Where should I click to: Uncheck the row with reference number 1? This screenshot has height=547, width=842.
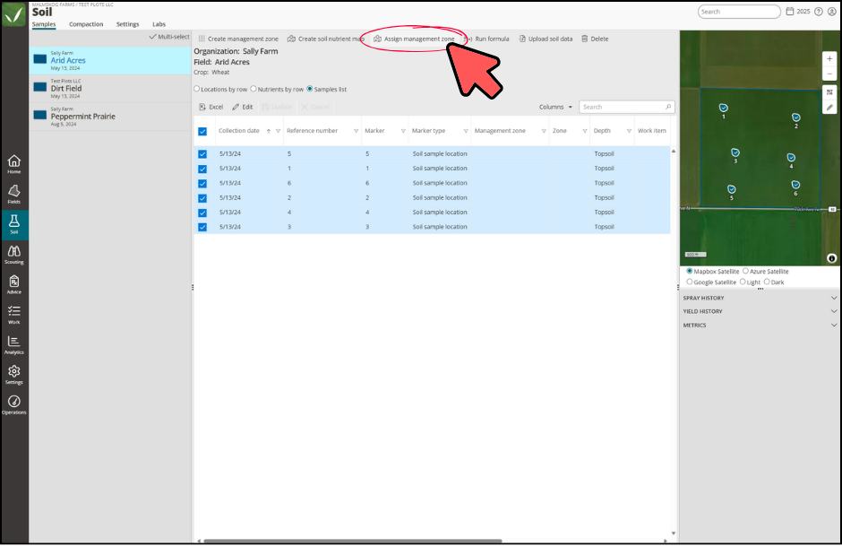tap(202, 169)
